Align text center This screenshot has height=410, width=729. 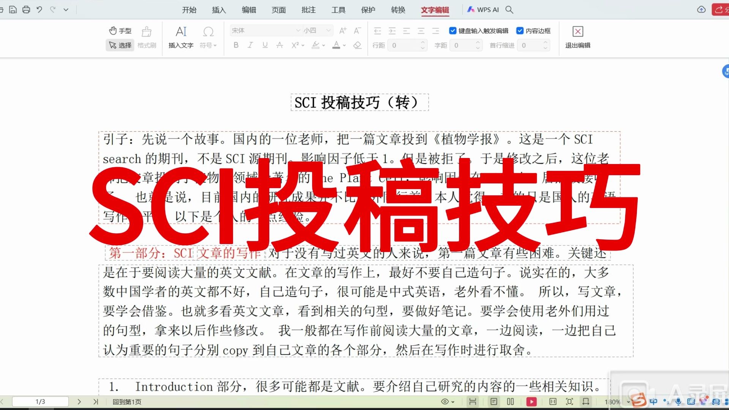coord(421,31)
